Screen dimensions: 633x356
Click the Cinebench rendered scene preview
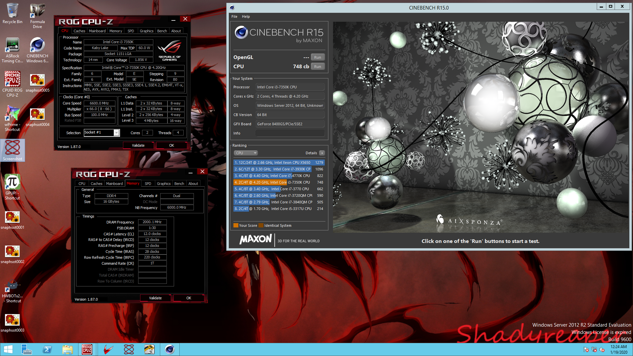[x=481, y=127]
